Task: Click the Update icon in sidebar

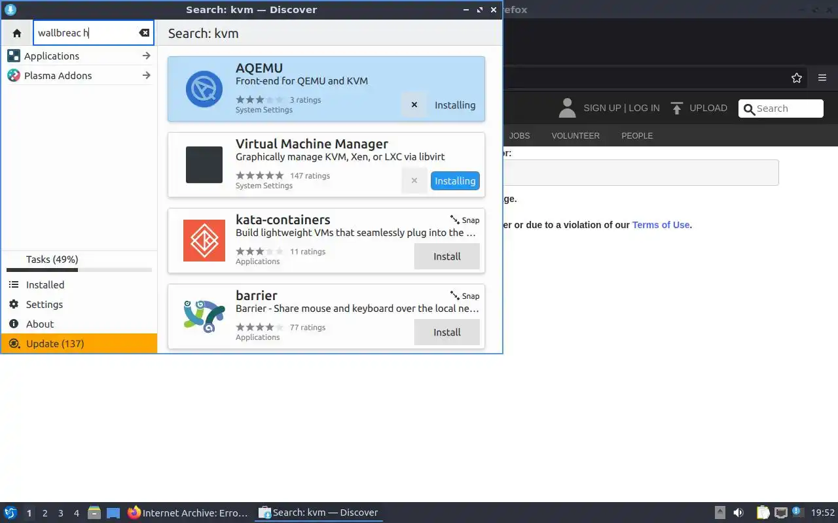Action: click(14, 344)
